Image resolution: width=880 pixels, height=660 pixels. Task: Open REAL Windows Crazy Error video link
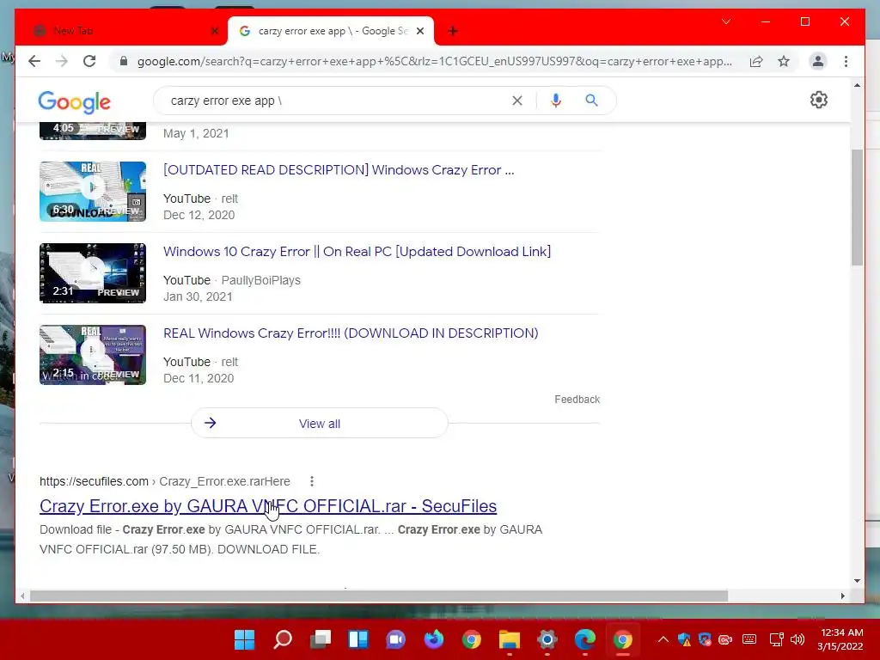pos(351,333)
